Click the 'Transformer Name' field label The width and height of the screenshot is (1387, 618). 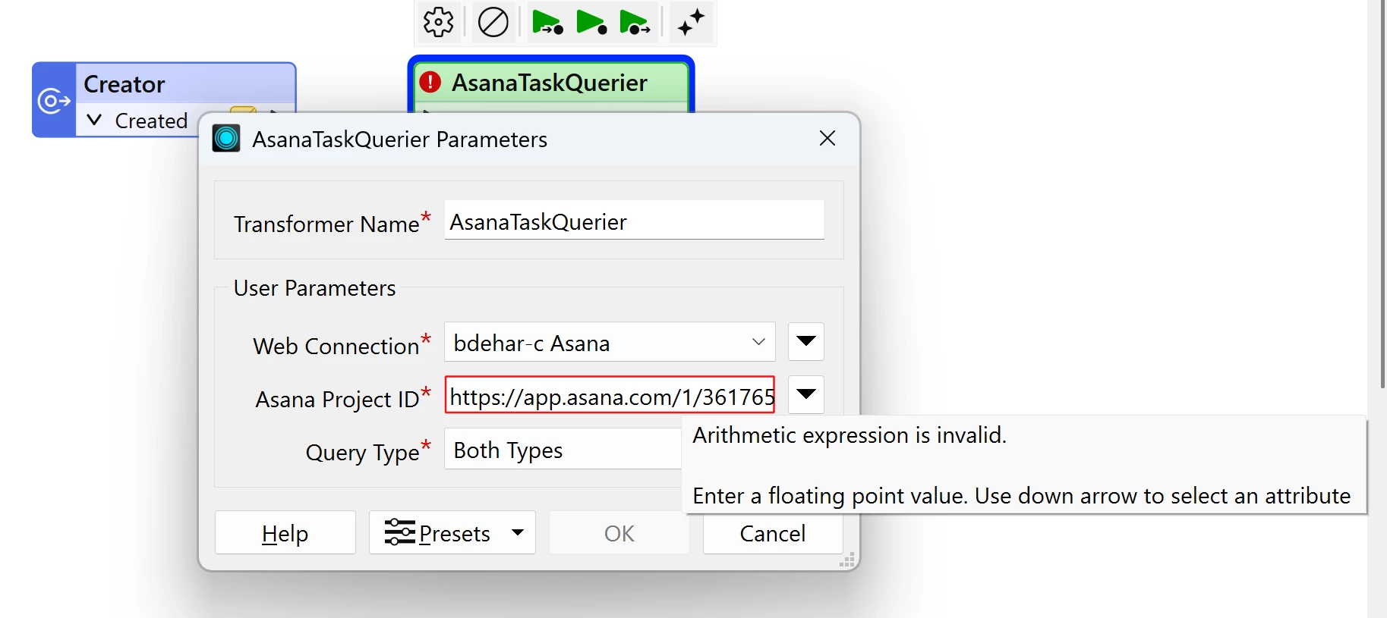pyautogui.click(x=326, y=224)
